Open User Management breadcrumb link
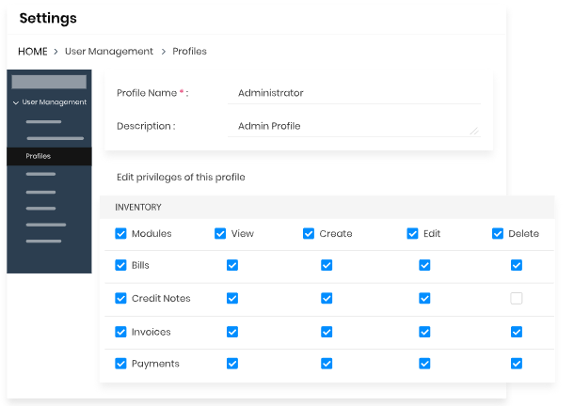Viewport: 574px width, 406px height. point(108,51)
